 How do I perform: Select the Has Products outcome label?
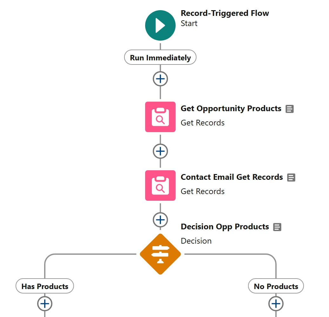click(45, 286)
